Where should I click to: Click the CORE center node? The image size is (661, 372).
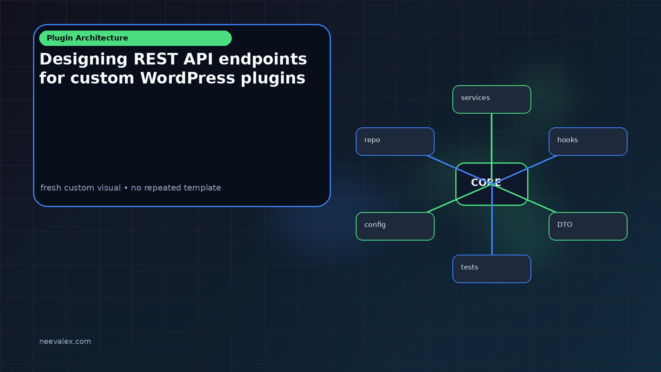pos(492,184)
